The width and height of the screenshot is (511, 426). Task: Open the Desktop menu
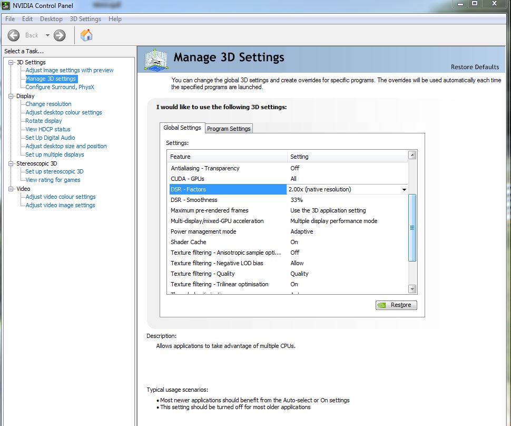(x=51, y=19)
